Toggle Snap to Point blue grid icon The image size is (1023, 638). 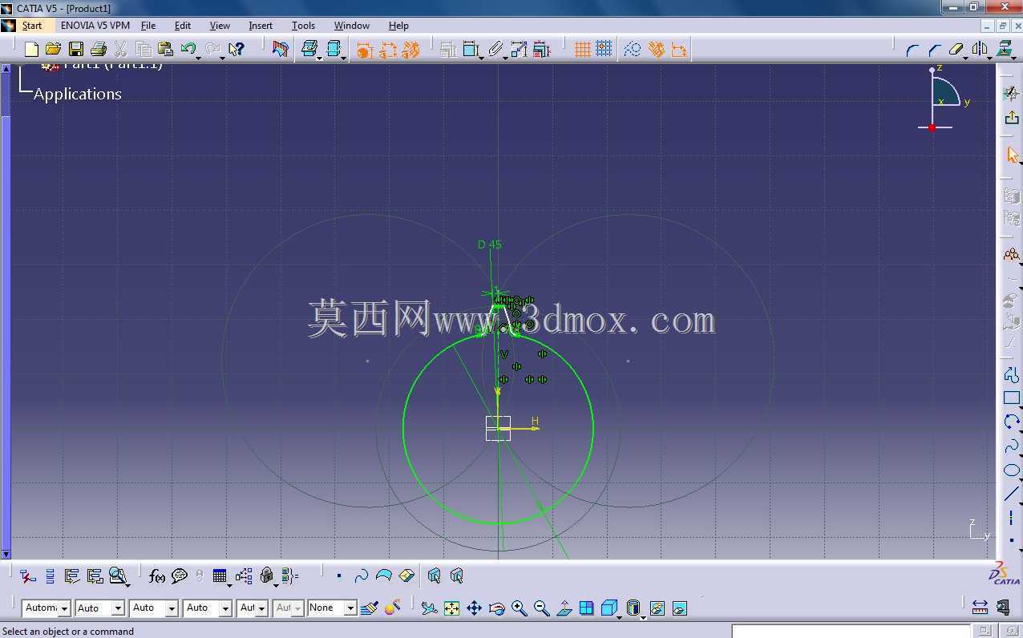(x=604, y=50)
